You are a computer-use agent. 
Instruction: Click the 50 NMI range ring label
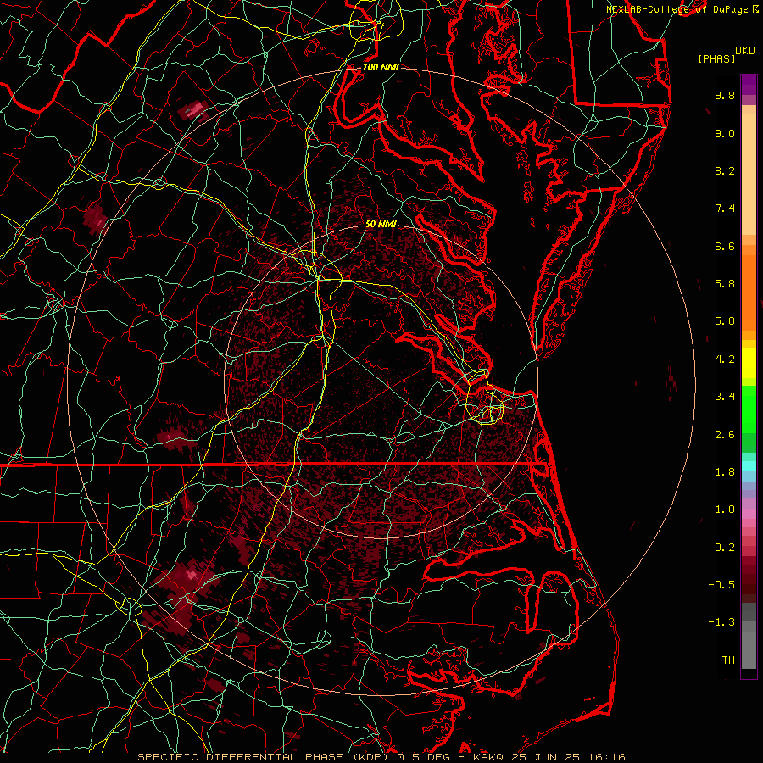coord(381,225)
